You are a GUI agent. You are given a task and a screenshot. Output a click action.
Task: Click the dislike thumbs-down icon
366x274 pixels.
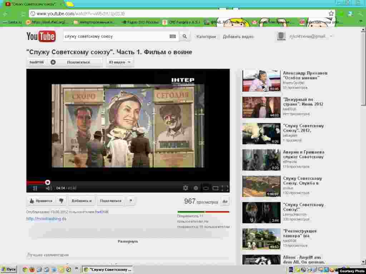pos(61,201)
